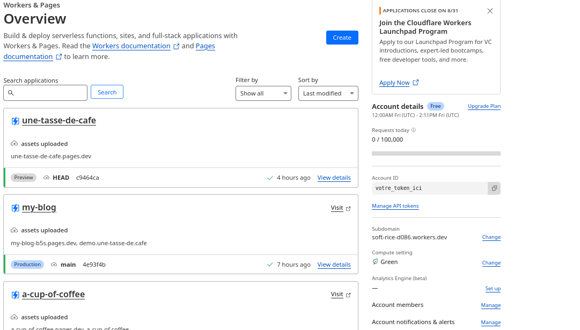Image resolution: width=580 pixels, height=330 pixels.
Task: Change the Green compute setting
Action: pos(491,263)
